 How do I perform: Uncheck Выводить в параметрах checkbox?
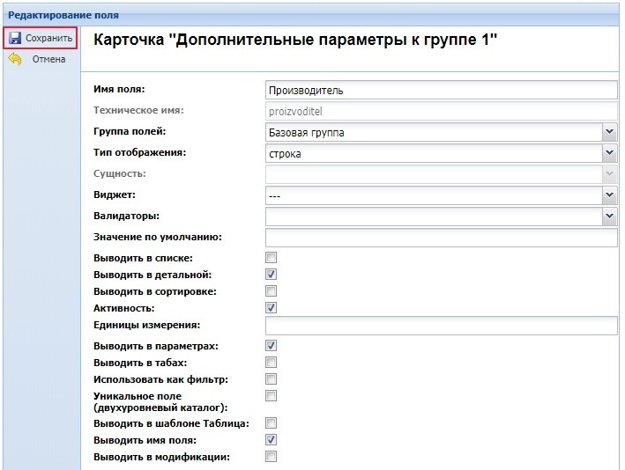pyautogui.click(x=272, y=346)
